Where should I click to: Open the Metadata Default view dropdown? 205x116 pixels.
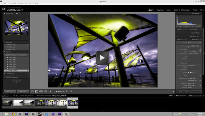point(182,40)
